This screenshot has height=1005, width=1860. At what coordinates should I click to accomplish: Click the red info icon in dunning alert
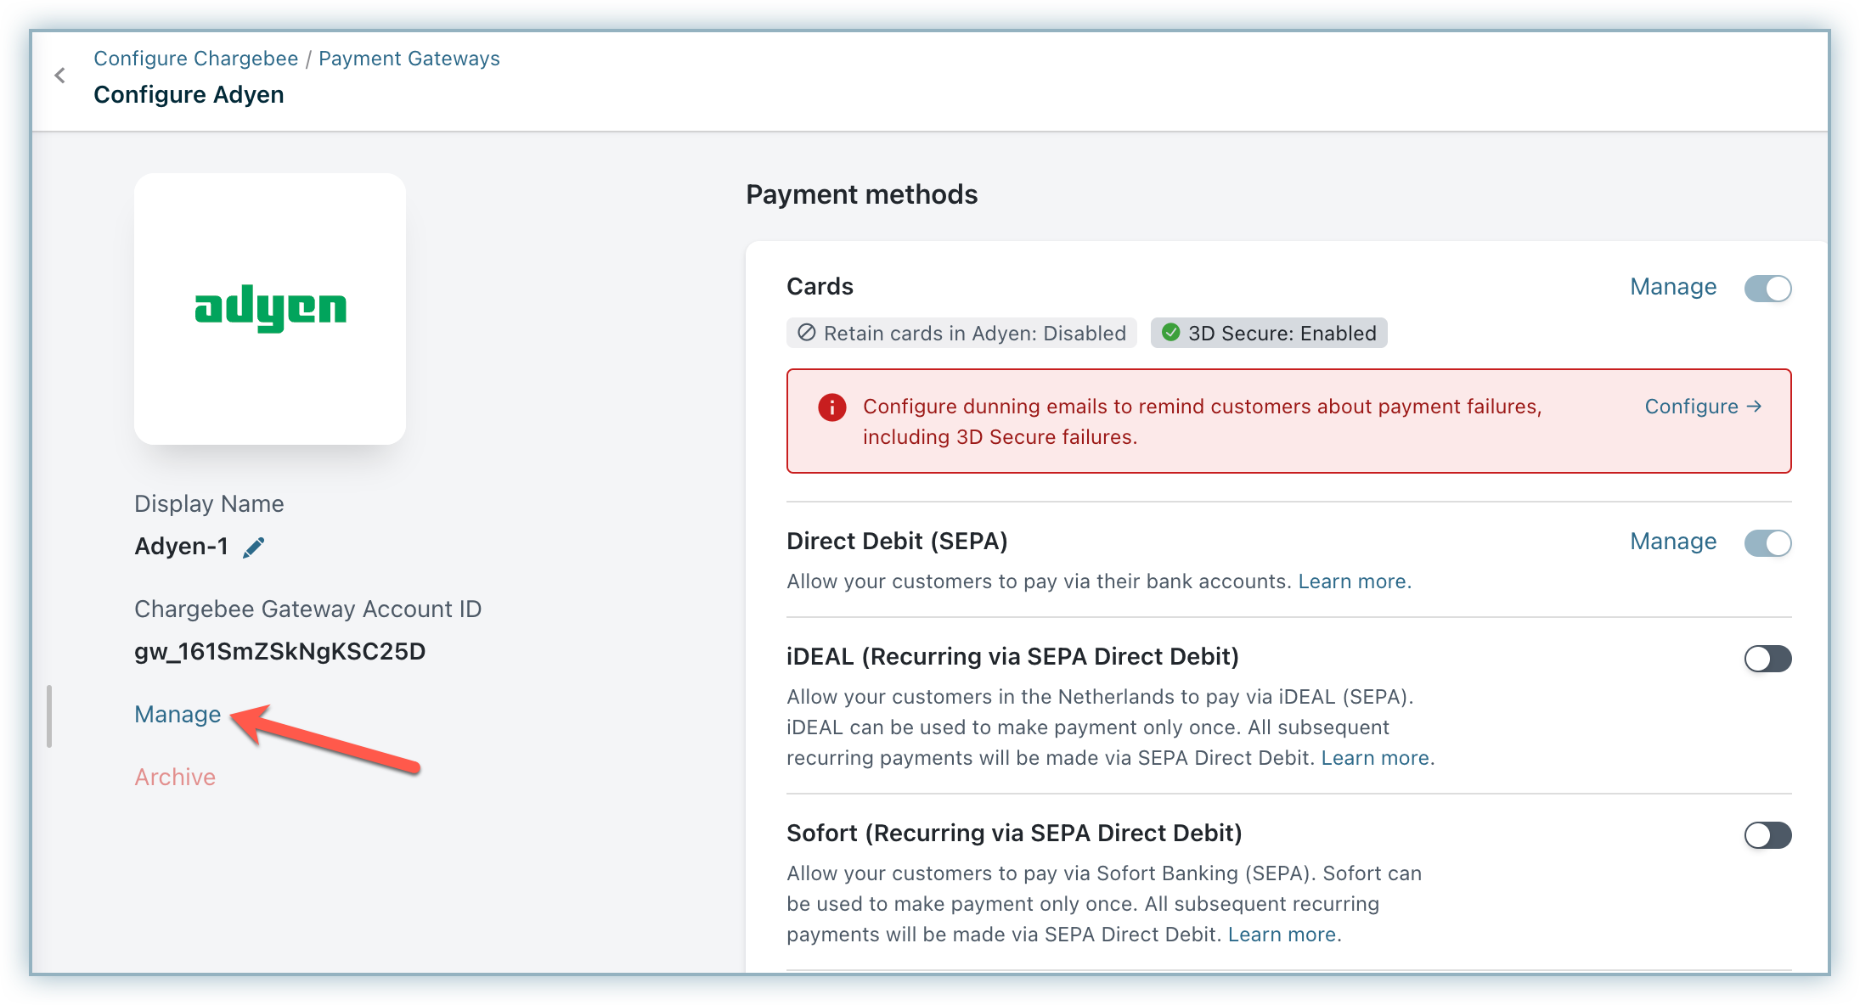pyautogui.click(x=831, y=407)
